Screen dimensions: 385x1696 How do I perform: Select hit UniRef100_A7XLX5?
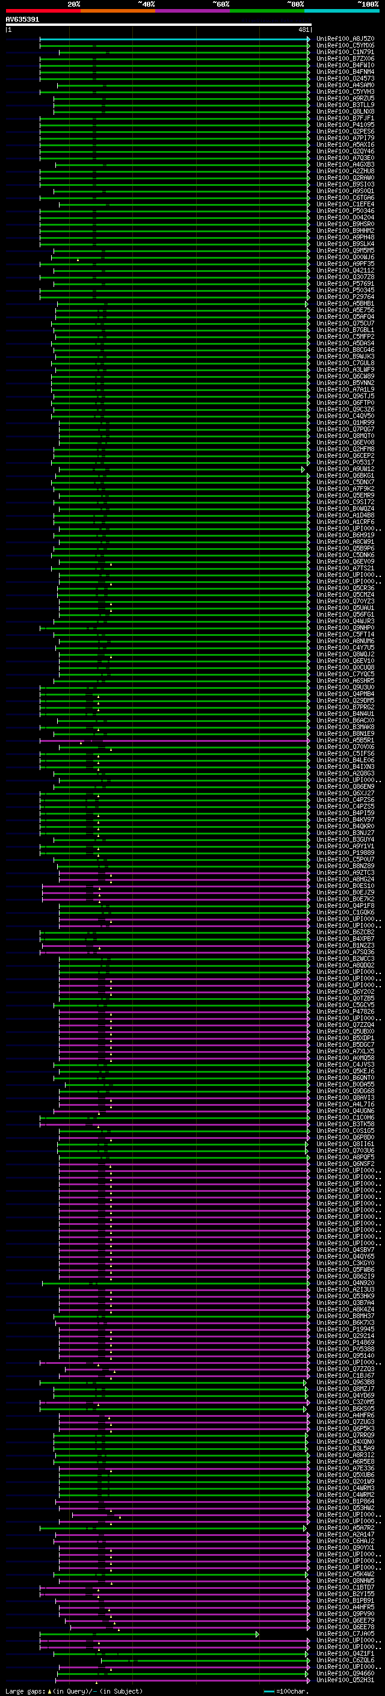click(x=345, y=1052)
